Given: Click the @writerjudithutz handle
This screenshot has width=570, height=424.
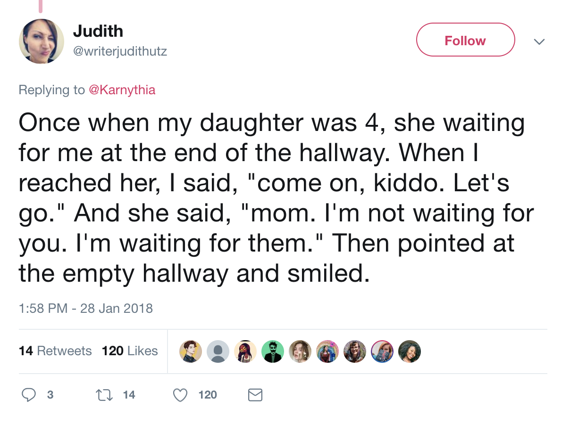Looking at the screenshot, I should click(x=120, y=51).
